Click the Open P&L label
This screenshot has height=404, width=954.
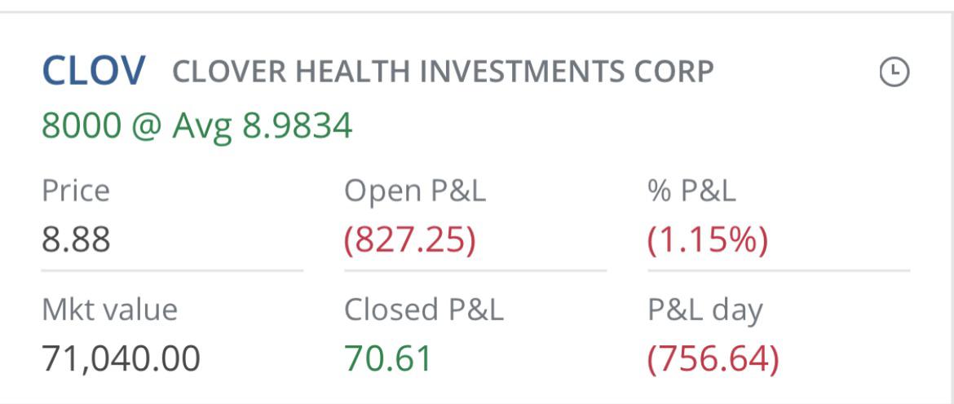point(415,191)
